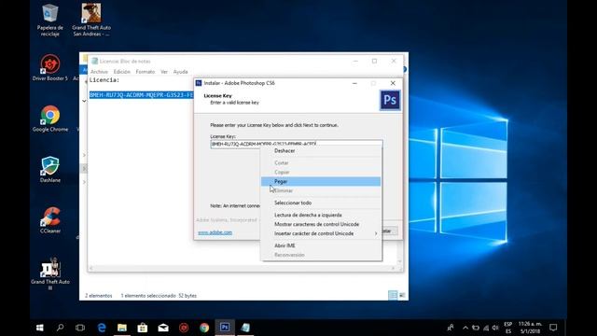This screenshot has height=336, width=597.
Task: Click the highlighted license text in Notepad
Action: [x=141, y=95]
